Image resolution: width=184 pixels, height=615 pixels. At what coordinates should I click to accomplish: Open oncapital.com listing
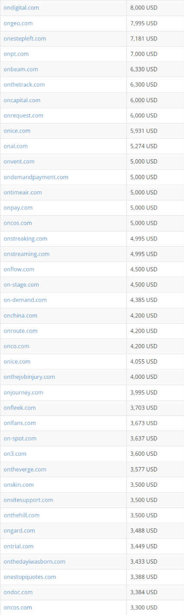(22, 100)
